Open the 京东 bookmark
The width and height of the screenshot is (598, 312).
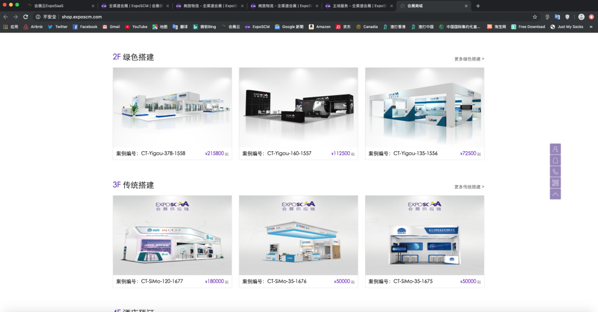(x=343, y=26)
